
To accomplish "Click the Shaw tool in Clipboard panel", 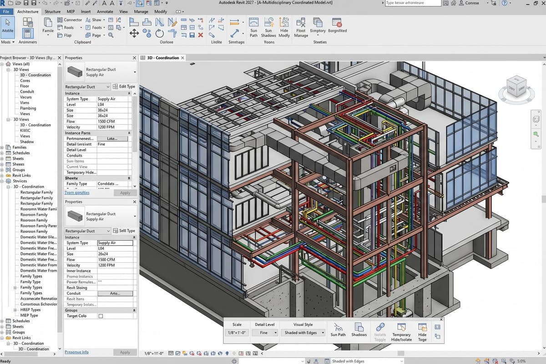I will tap(95, 20).
